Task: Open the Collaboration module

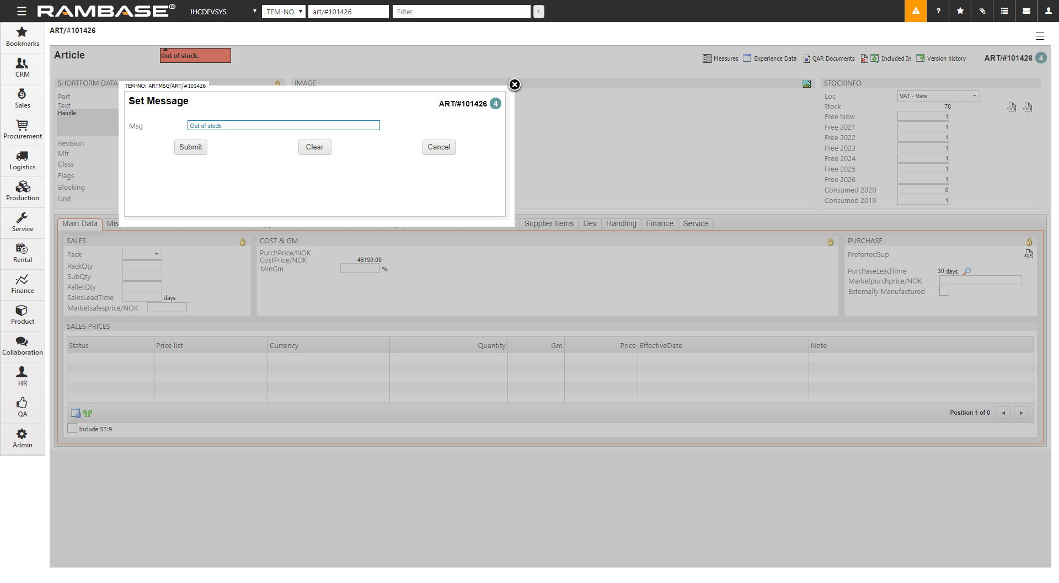Action: click(23, 346)
